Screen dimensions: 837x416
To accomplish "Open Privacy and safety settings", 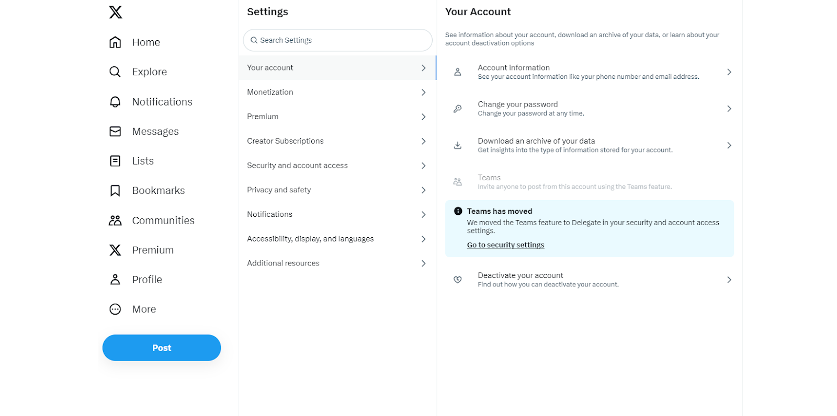I will [x=279, y=190].
